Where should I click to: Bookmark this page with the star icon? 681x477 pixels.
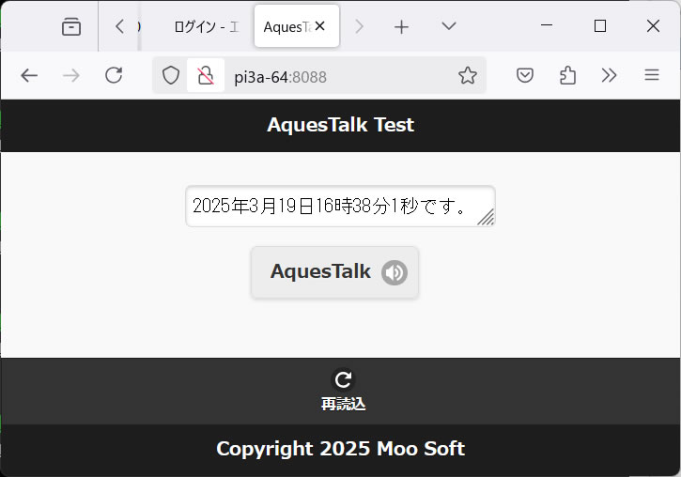click(468, 75)
